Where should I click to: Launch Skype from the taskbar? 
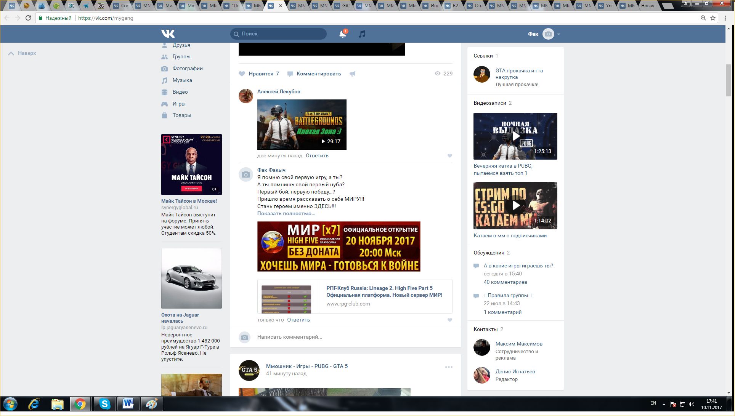click(104, 404)
